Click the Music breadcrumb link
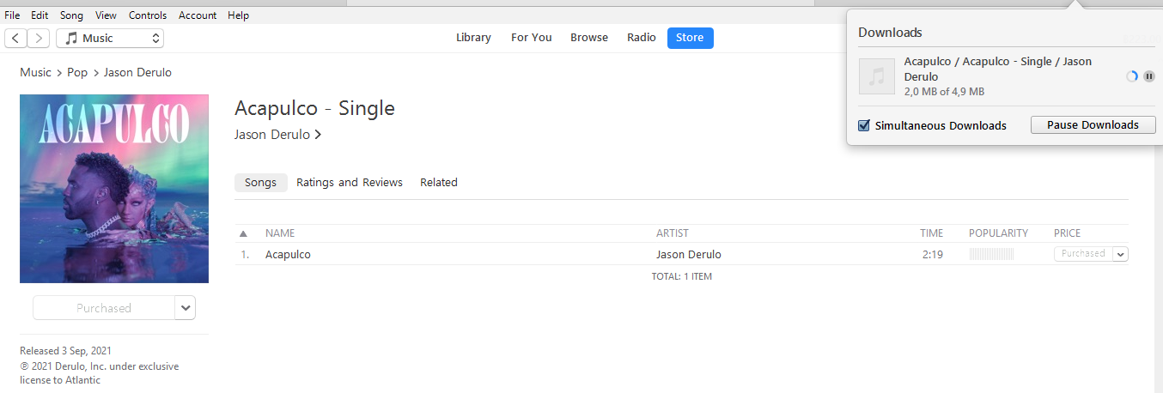The height and width of the screenshot is (393, 1163). [36, 73]
